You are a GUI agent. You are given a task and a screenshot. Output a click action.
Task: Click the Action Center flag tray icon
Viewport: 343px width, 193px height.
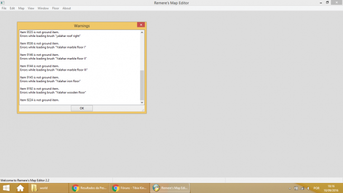point(296,188)
